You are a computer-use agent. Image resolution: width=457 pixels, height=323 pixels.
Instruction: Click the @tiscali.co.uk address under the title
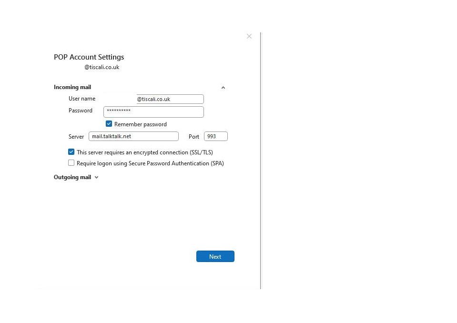(x=102, y=67)
